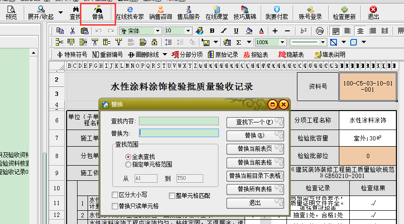Viewport: 404px width, 224px height.
Task: Click 分部分项 in the toolbar
Action: (187, 55)
